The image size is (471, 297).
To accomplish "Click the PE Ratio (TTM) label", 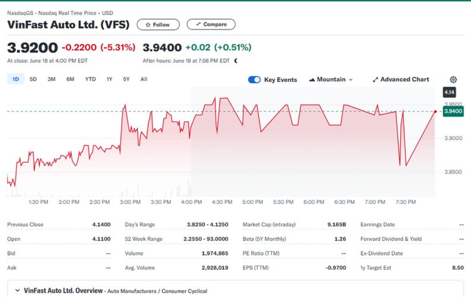I will coord(261,253).
